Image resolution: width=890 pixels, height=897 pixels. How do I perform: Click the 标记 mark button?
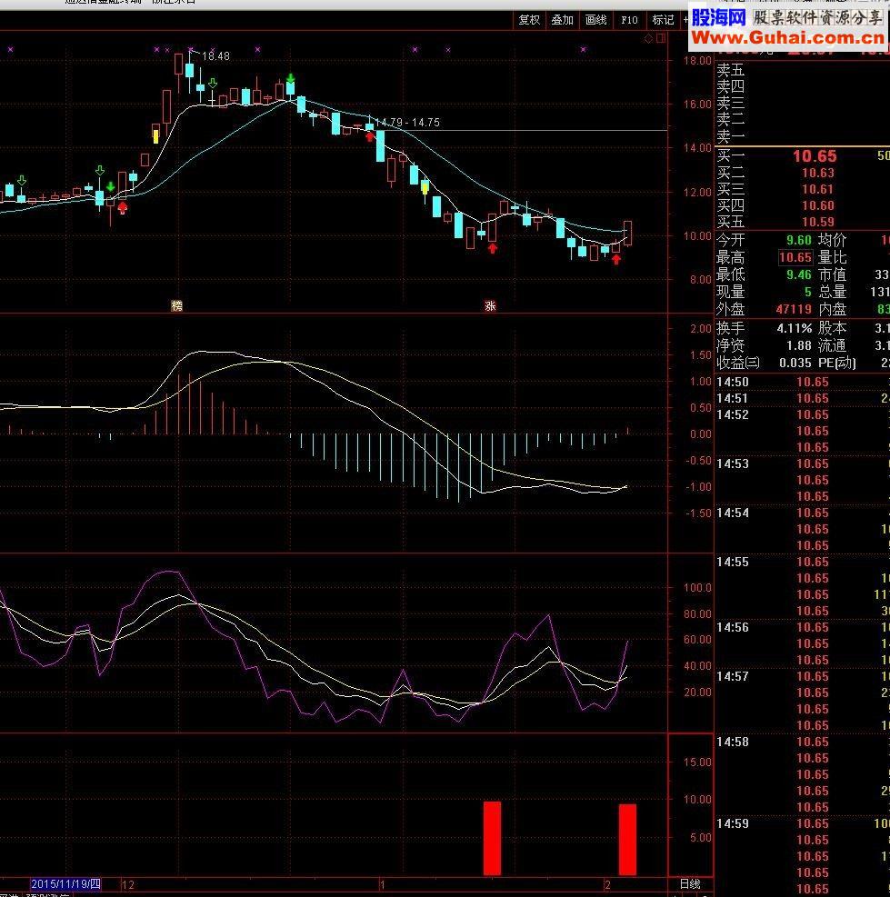point(663,20)
